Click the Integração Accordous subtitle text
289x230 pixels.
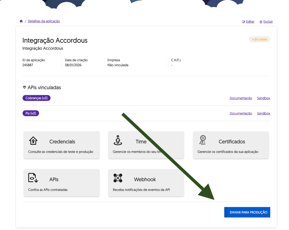43,48
